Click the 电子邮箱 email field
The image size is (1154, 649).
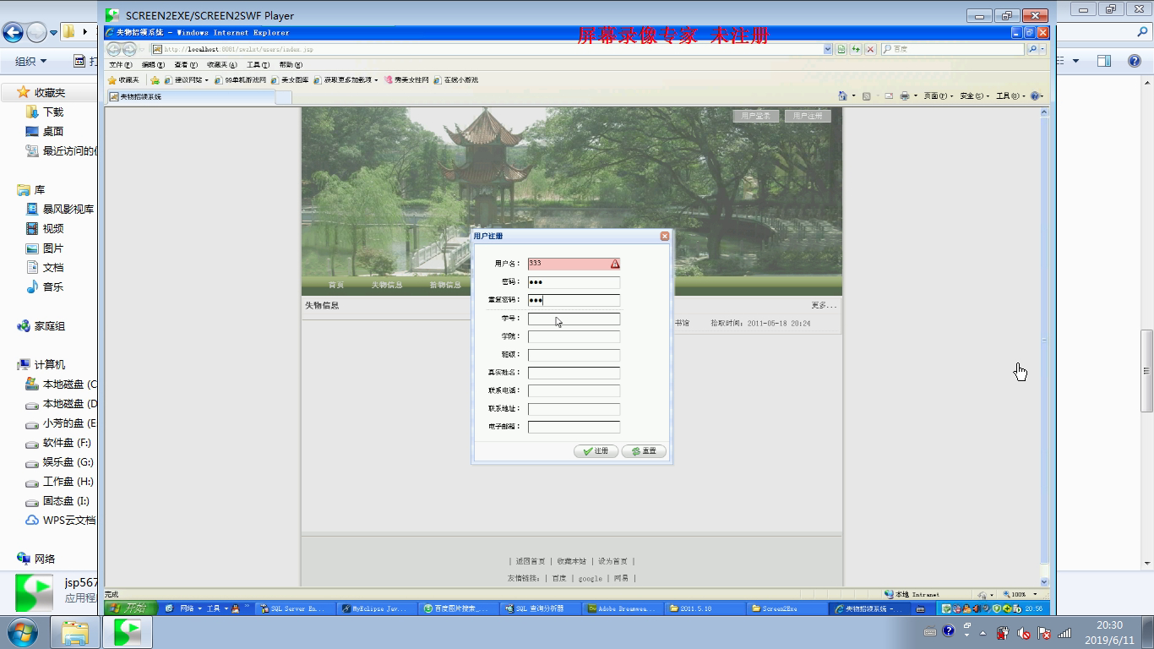click(x=574, y=427)
